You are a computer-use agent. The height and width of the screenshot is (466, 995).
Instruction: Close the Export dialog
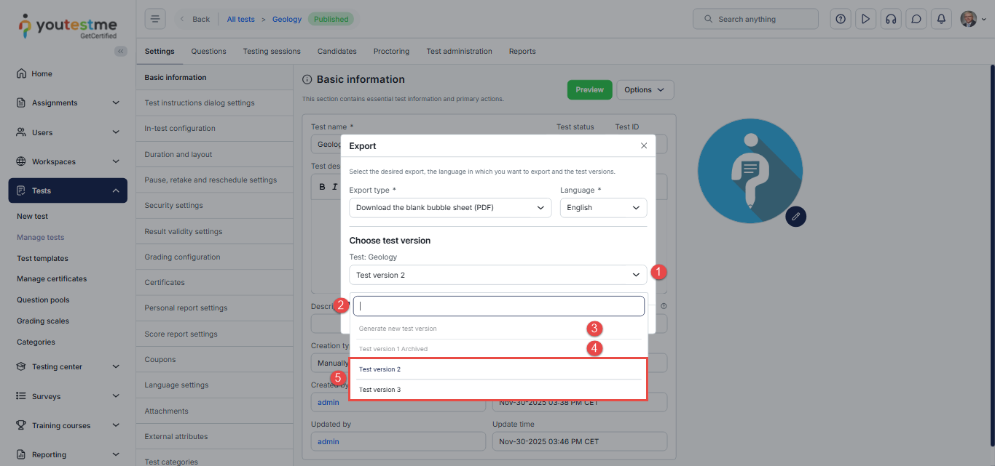click(643, 145)
